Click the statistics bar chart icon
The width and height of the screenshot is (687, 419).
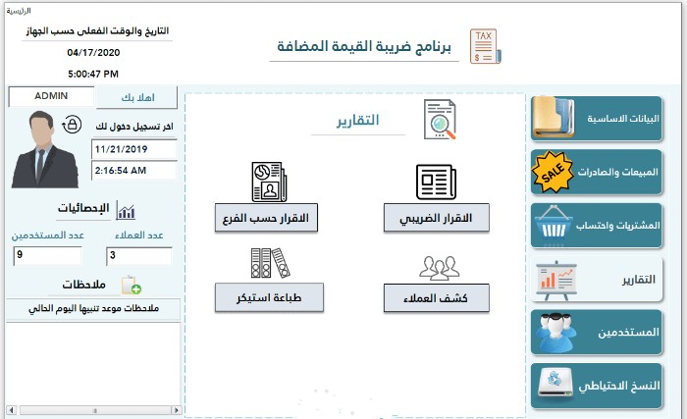click(126, 210)
